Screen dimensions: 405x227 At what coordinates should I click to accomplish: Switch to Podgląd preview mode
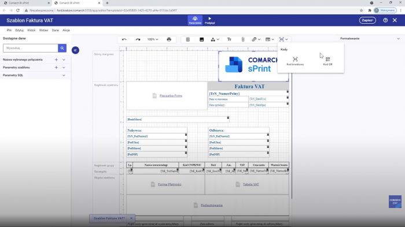[209, 20]
